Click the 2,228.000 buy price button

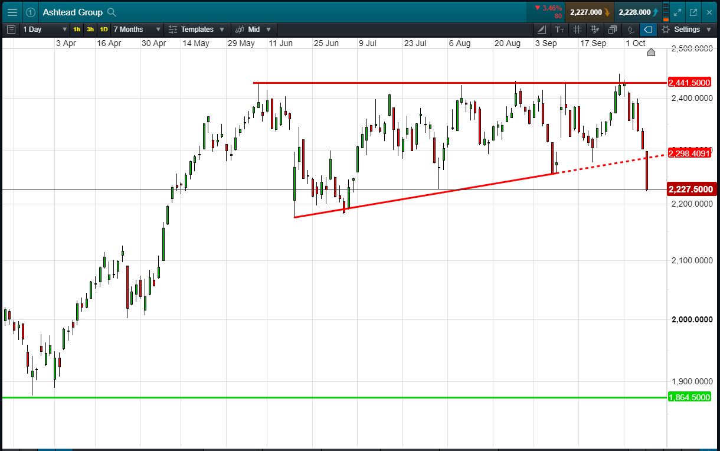pos(638,12)
